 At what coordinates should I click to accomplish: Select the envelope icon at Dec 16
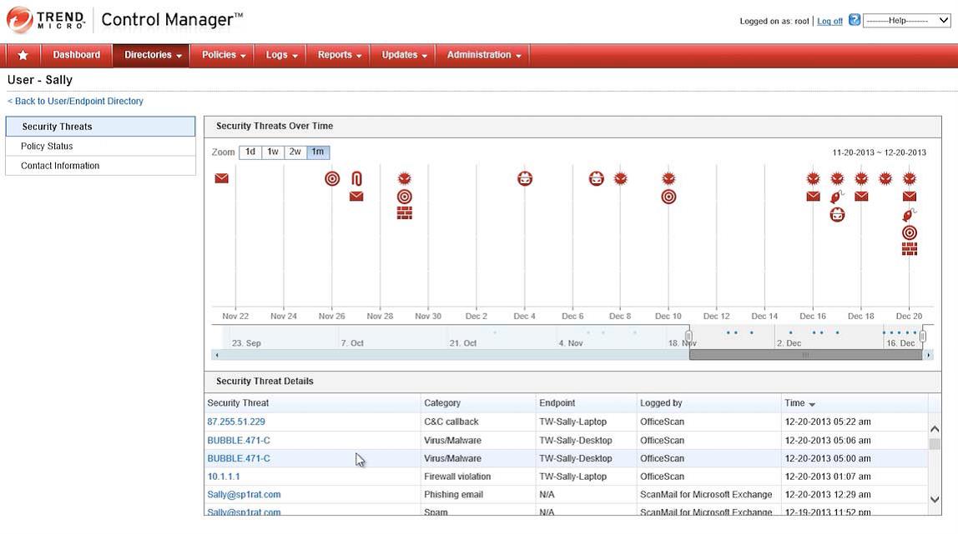tap(813, 197)
